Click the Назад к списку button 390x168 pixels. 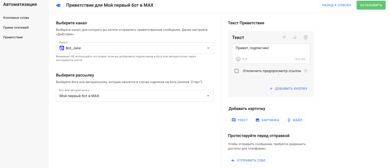[336, 5]
